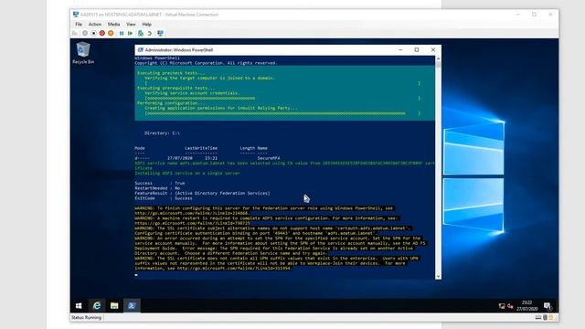Image resolution: width=585 pixels, height=329 pixels.
Task: Click the keyboard status icon in VM status bar
Action: [538, 317]
